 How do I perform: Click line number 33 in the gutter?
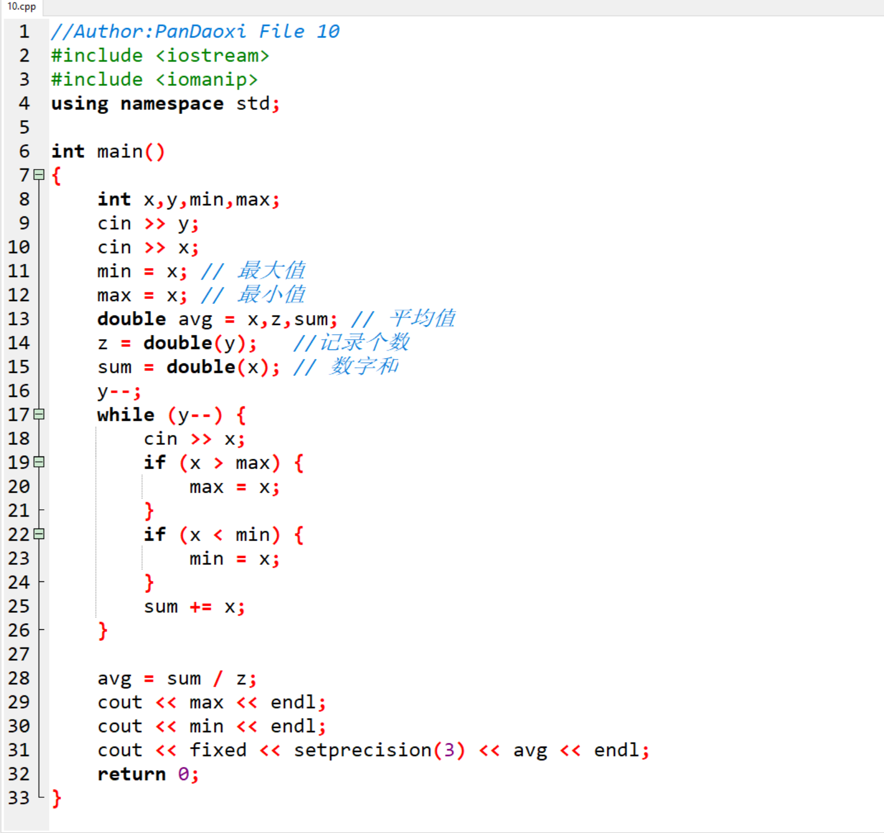(19, 798)
